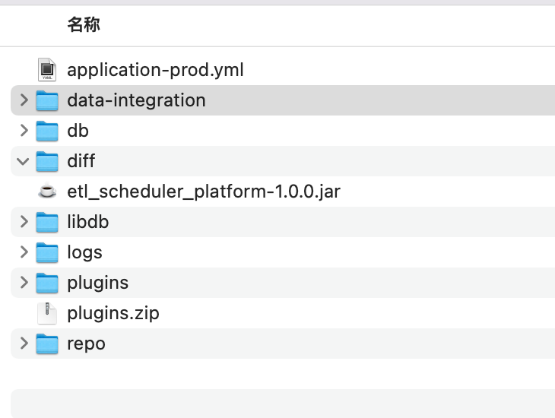The height and width of the screenshot is (418, 555).
Task: Expand the libdb folder chevron
Action: 24,222
